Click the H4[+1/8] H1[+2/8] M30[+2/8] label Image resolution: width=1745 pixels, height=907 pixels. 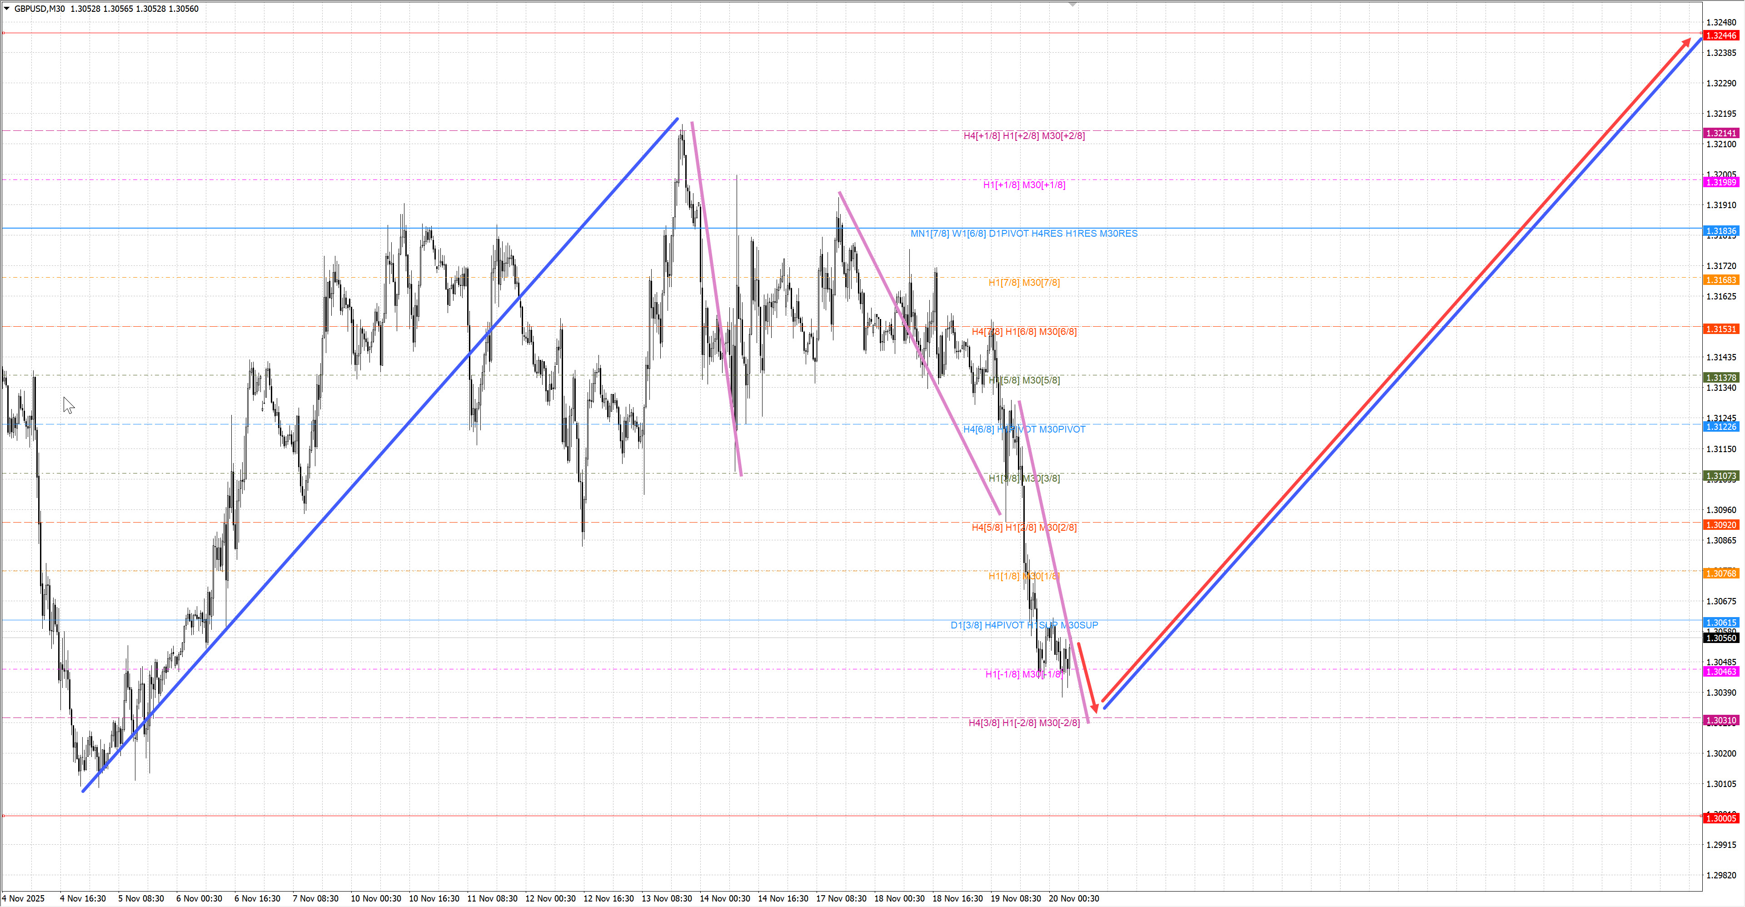pos(1023,136)
